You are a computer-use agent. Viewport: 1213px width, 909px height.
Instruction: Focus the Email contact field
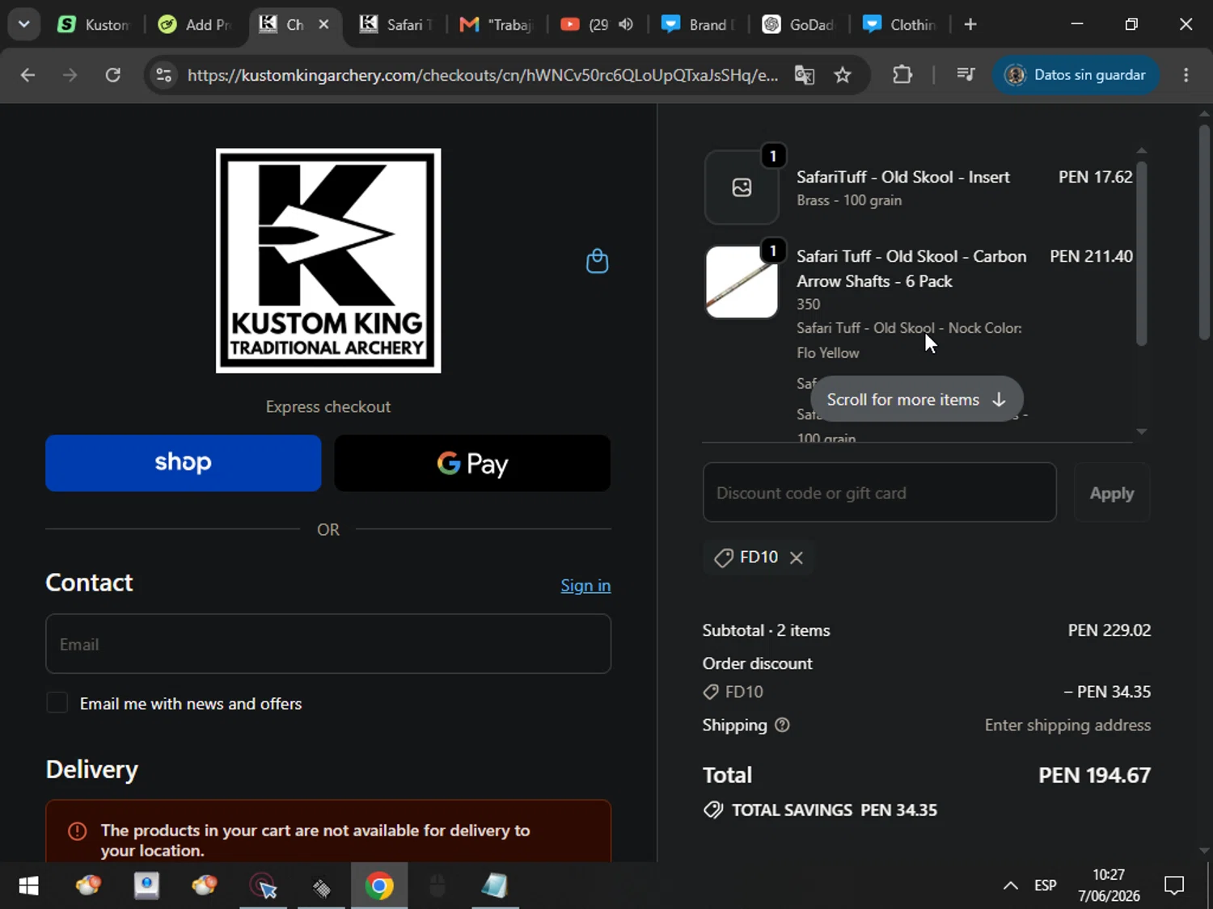click(x=328, y=644)
